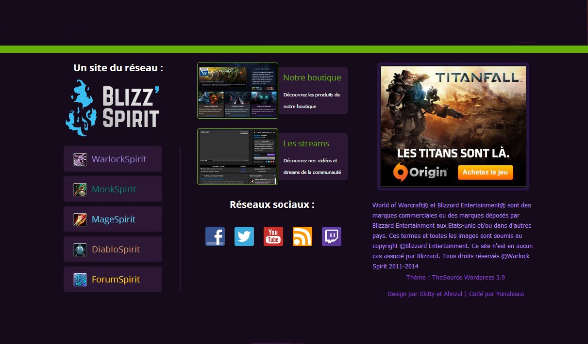Open the Notre boutique heading link
Image resolution: width=588 pixels, height=344 pixels.
point(312,78)
